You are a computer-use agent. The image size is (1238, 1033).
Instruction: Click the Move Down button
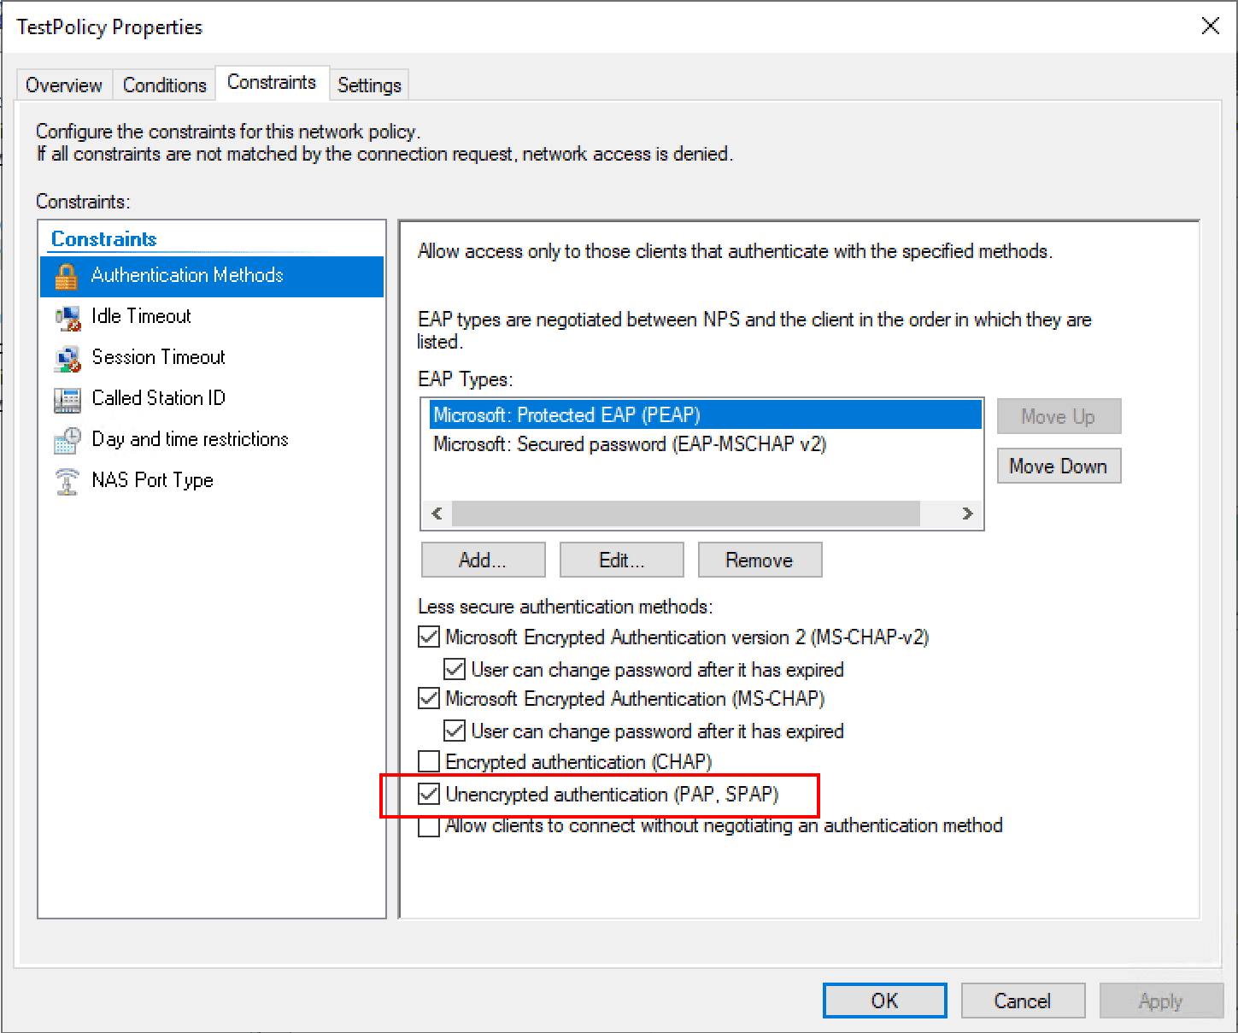(1058, 467)
